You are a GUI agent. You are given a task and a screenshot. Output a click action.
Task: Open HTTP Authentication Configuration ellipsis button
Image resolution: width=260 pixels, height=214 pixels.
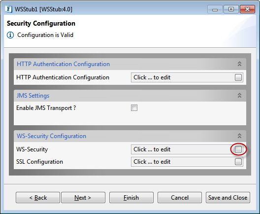[238, 77]
